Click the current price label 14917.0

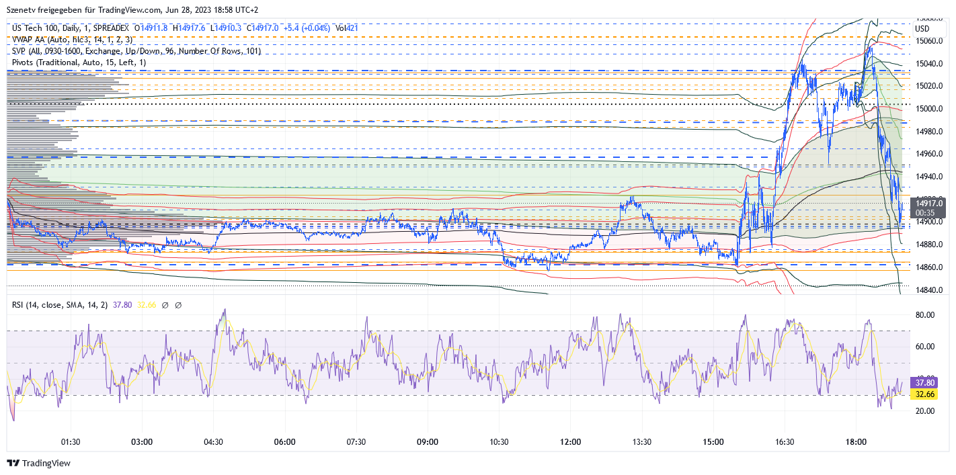(928, 202)
